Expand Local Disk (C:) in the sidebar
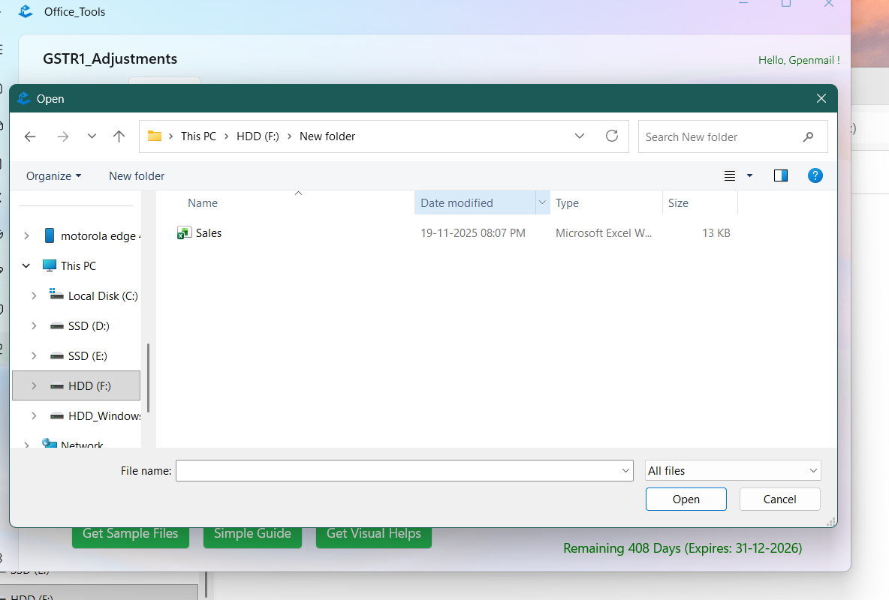Image resolution: width=889 pixels, height=600 pixels. pos(33,295)
